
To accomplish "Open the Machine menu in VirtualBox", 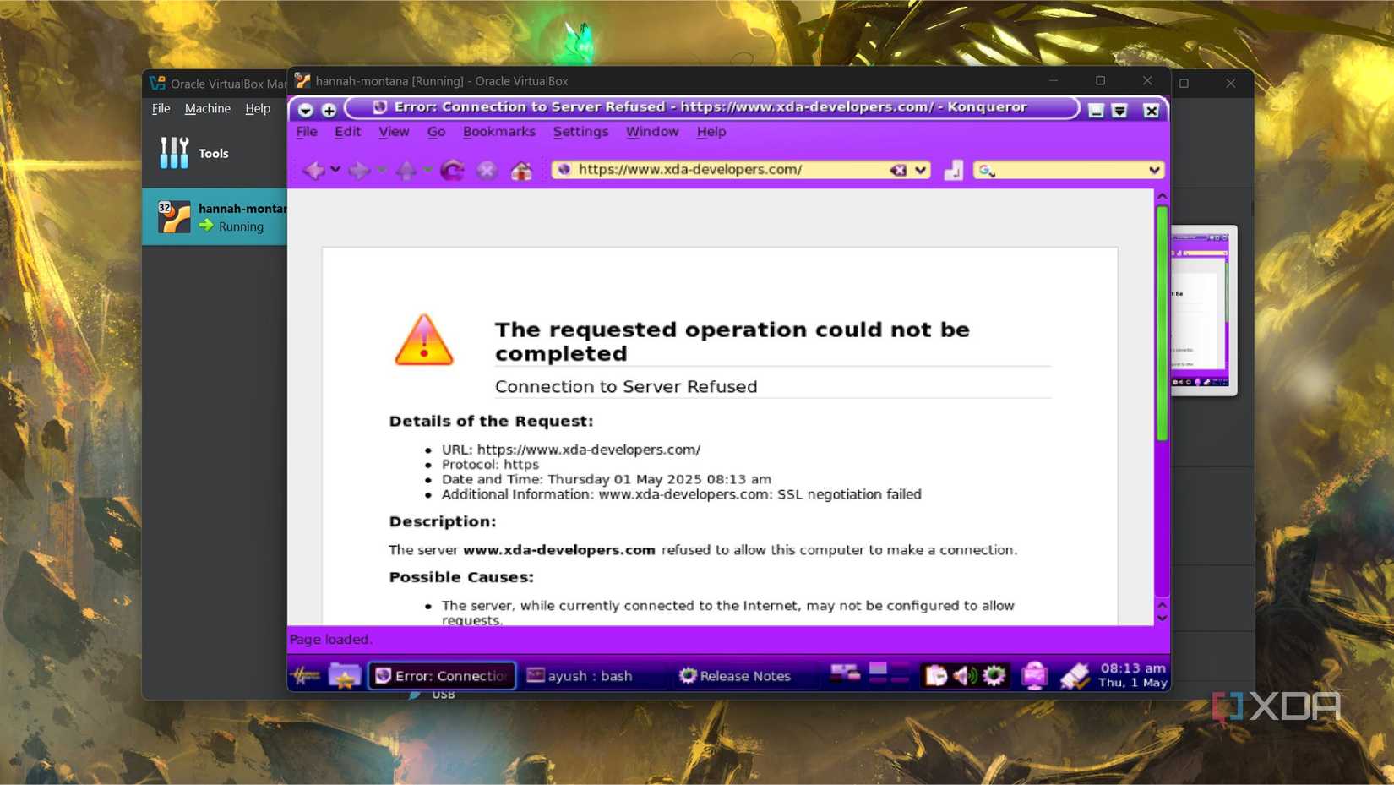I will (207, 108).
